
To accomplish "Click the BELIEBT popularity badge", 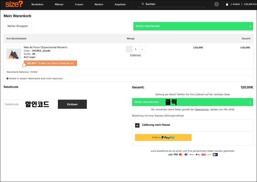I will pyautogui.click(x=50, y=63).
